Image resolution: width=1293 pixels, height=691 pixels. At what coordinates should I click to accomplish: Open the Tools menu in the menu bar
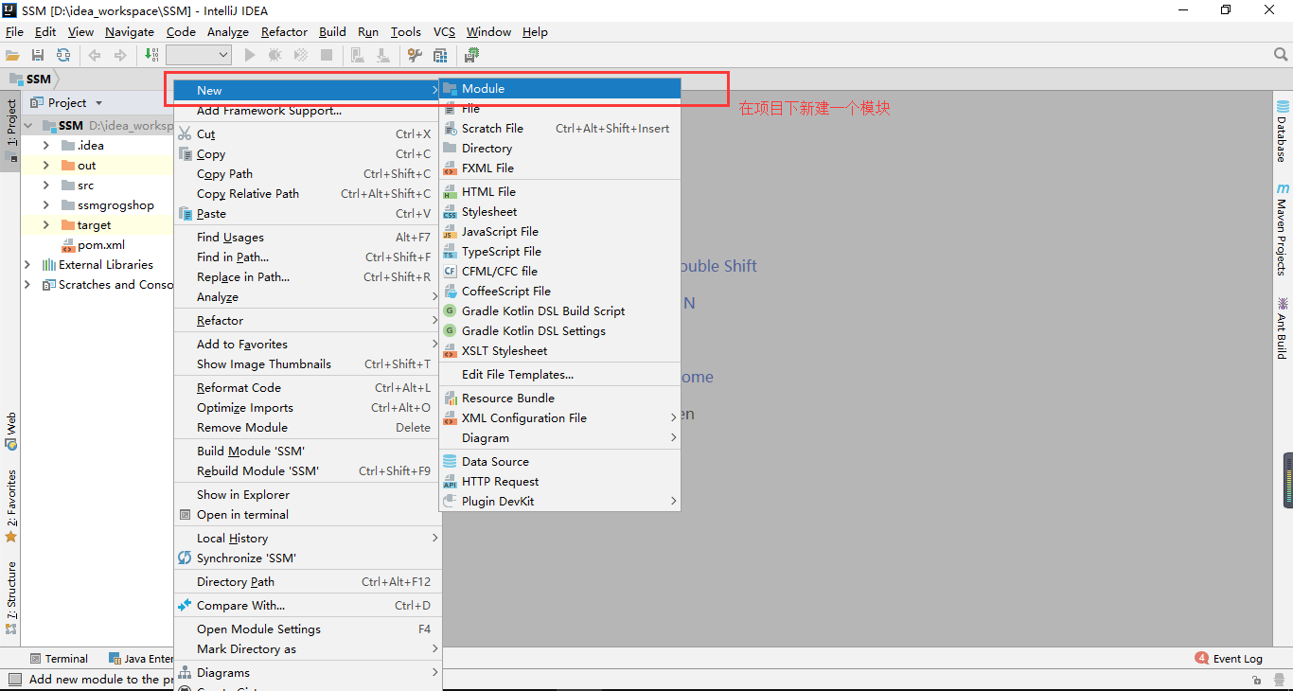point(406,32)
